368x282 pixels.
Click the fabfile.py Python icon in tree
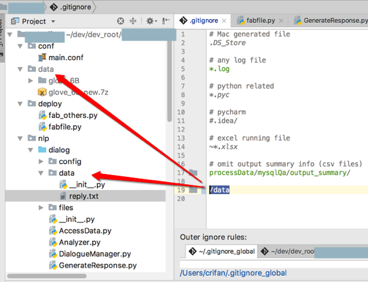point(42,127)
